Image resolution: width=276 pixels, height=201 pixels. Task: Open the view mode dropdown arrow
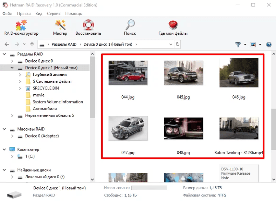point(260,45)
